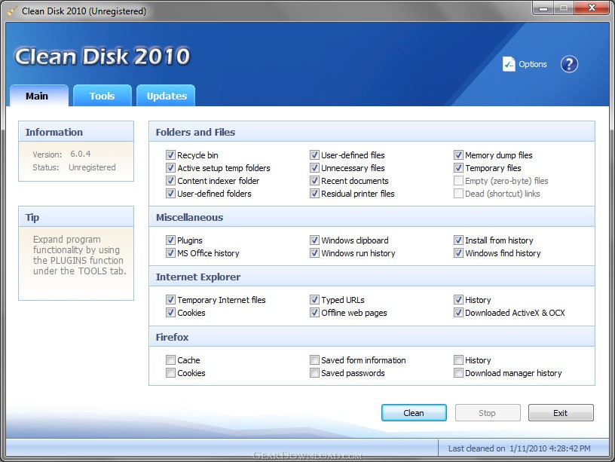Screen dimensions: 615x462
Task: Open the Updates tab
Action: coord(167,96)
